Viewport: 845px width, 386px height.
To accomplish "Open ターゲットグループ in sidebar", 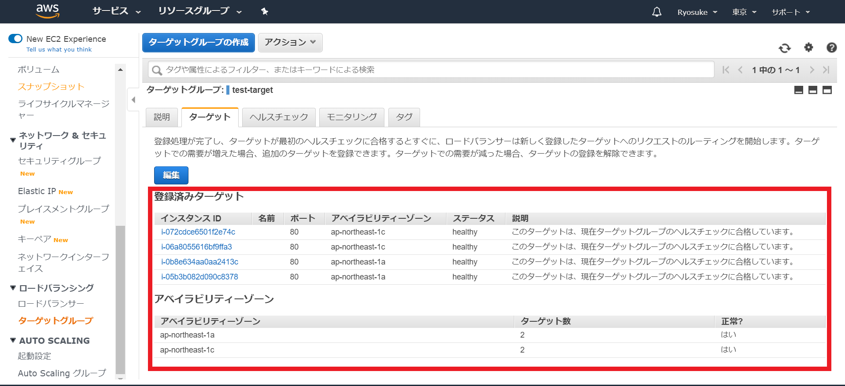I will tap(55, 321).
